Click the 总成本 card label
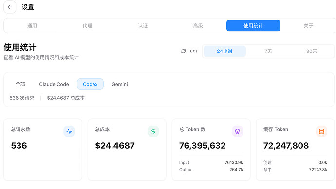 coord(102,129)
